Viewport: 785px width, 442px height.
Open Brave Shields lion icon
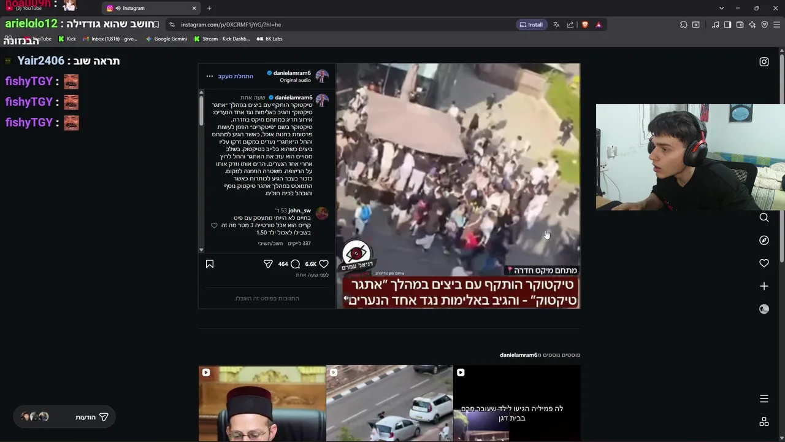pyautogui.click(x=585, y=25)
